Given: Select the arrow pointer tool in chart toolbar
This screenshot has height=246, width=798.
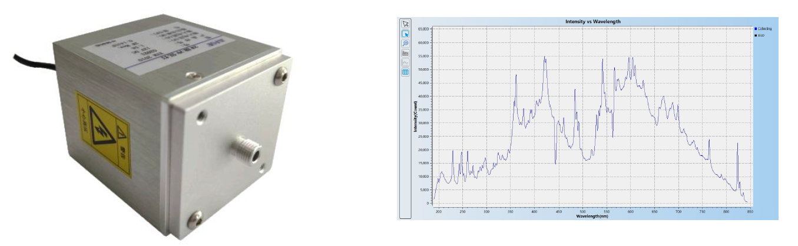Looking at the screenshot, I should point(405,24).
